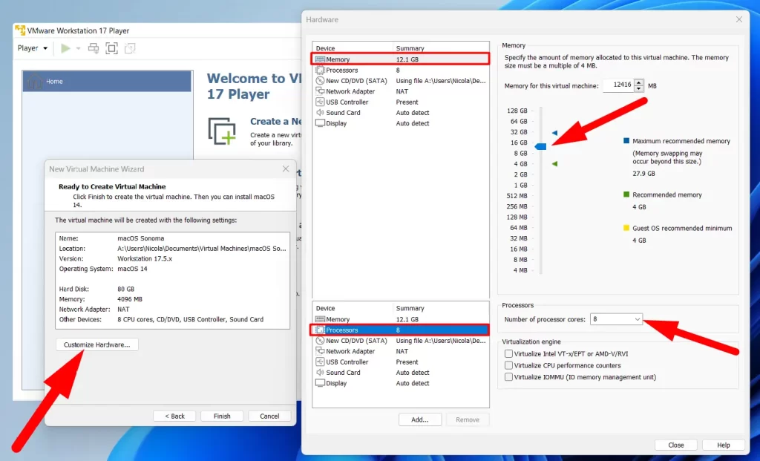Click the macOS Sonoma name value in wizard
This screenshot has width=760, height=461.
(x=140, y=238)
